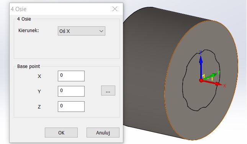Select the blue Z axis arrow
Image resolution: width=247 pixels, height=144 pixels.
point(201,68)
